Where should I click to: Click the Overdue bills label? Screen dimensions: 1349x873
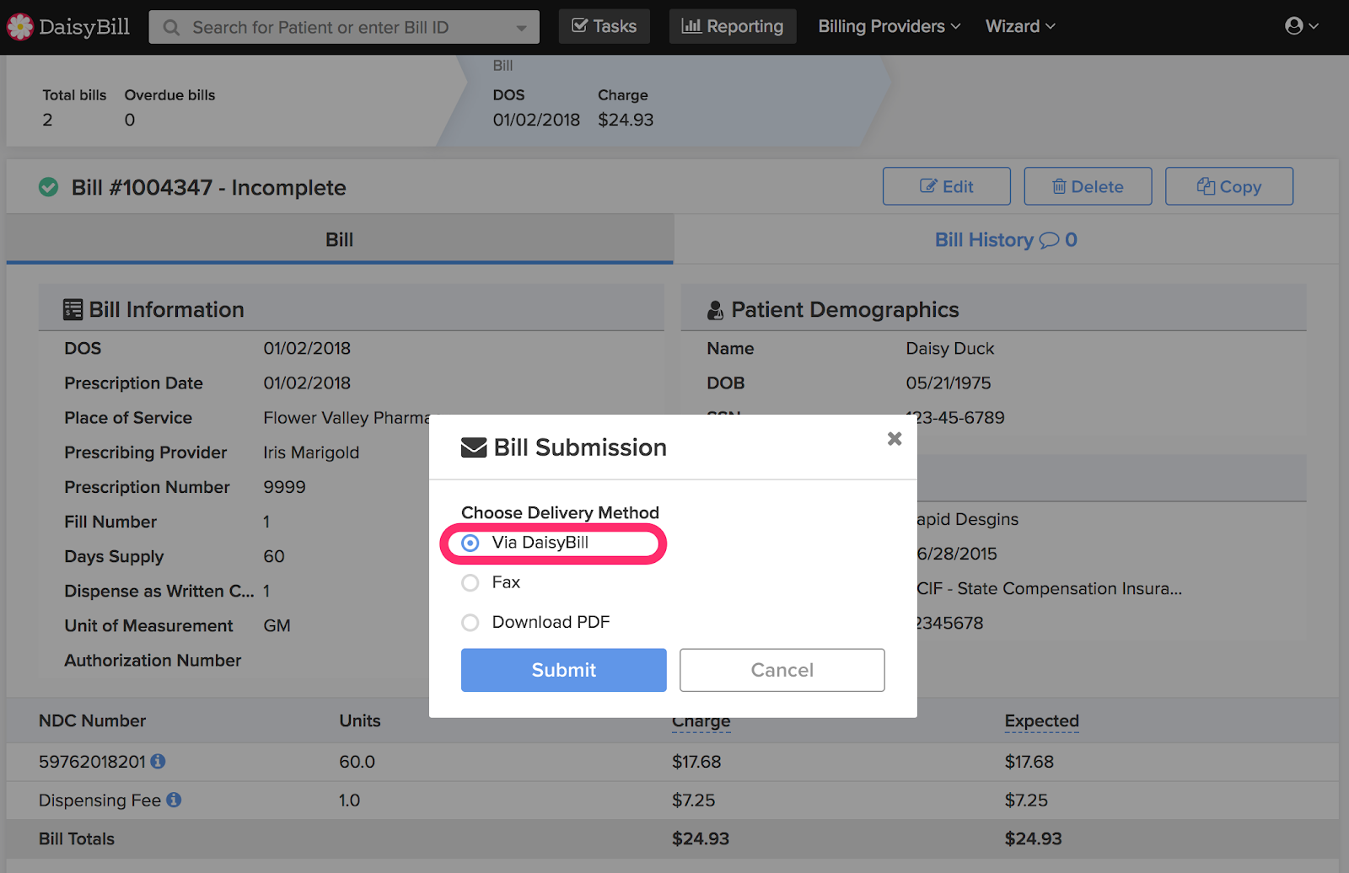[x=170, y=95]
